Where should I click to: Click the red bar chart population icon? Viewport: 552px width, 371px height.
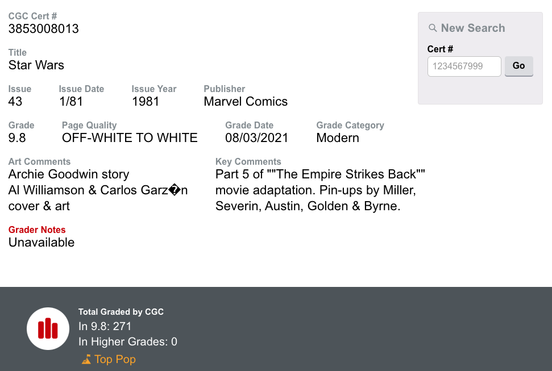pyautogui.click(x=48, y=328)
